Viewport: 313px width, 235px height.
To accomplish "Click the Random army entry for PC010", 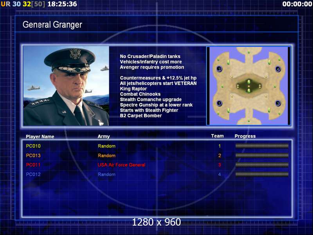I will pos(106,146).
